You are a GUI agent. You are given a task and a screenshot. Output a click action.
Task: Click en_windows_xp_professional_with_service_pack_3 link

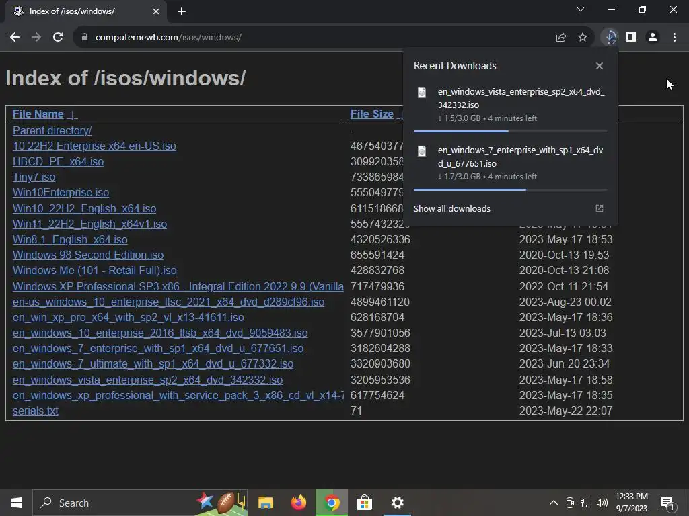coord(178,395)
